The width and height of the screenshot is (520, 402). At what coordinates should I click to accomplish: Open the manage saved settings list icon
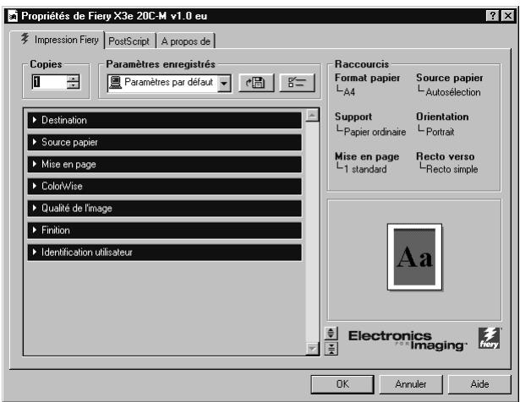click(x=297, y=83)
